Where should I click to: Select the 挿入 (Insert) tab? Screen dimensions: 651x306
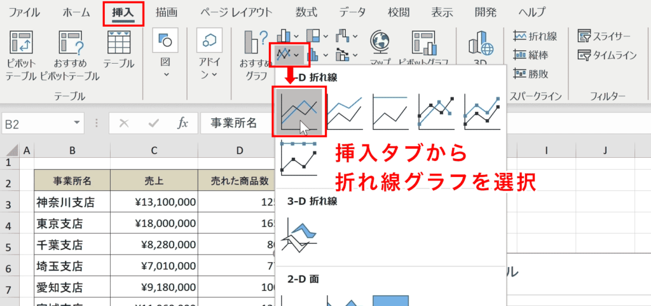tap(123, 13)
